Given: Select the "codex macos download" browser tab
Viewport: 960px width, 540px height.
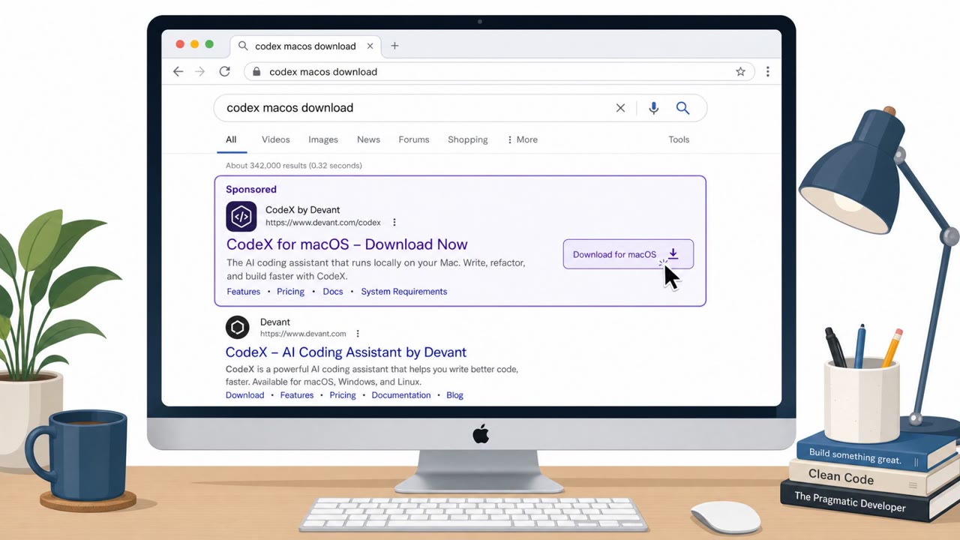Looking at the screenshot, I should click(x=306, y=46).
